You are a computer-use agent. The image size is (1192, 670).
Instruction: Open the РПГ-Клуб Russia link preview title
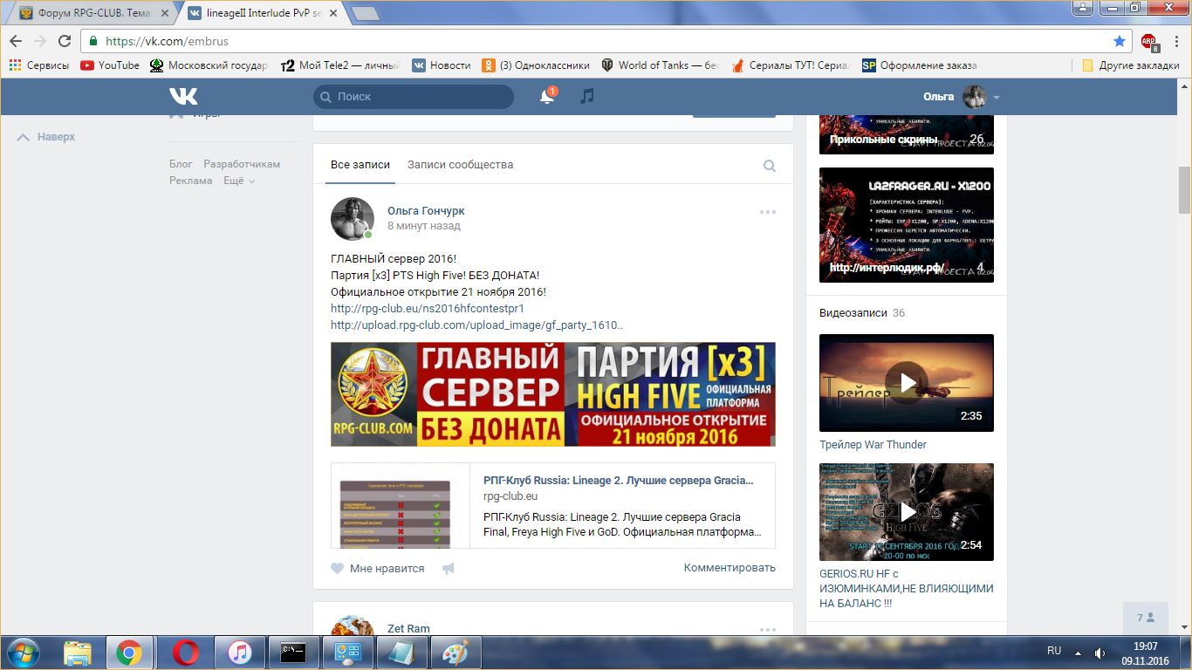(618, 481)
